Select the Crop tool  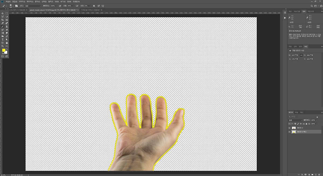point(3,20)
